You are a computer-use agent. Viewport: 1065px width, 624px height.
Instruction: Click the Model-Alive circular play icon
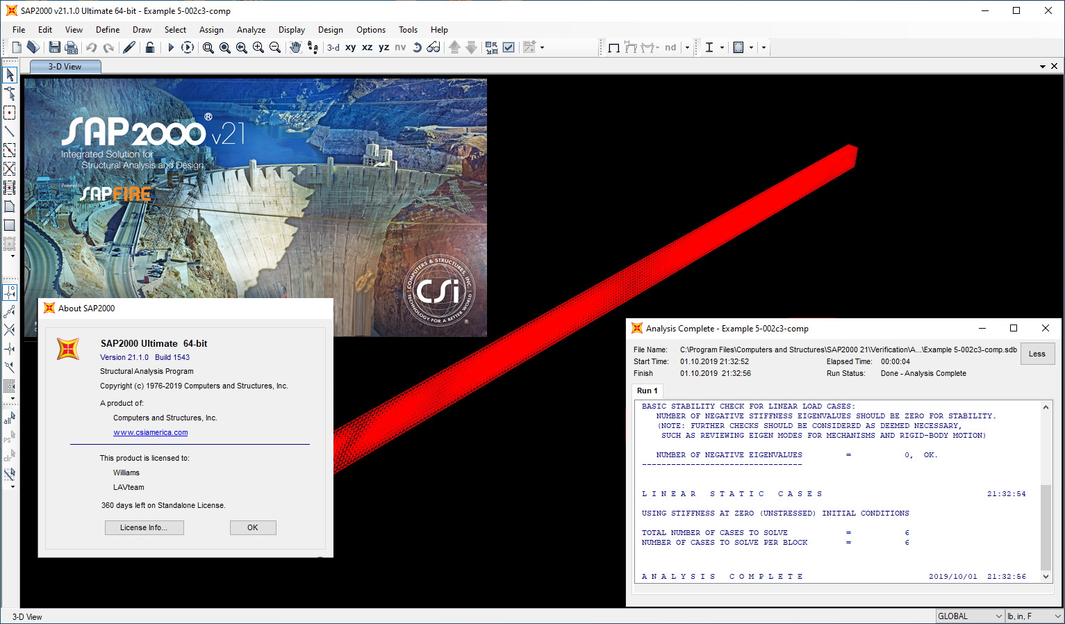(187, 47)
